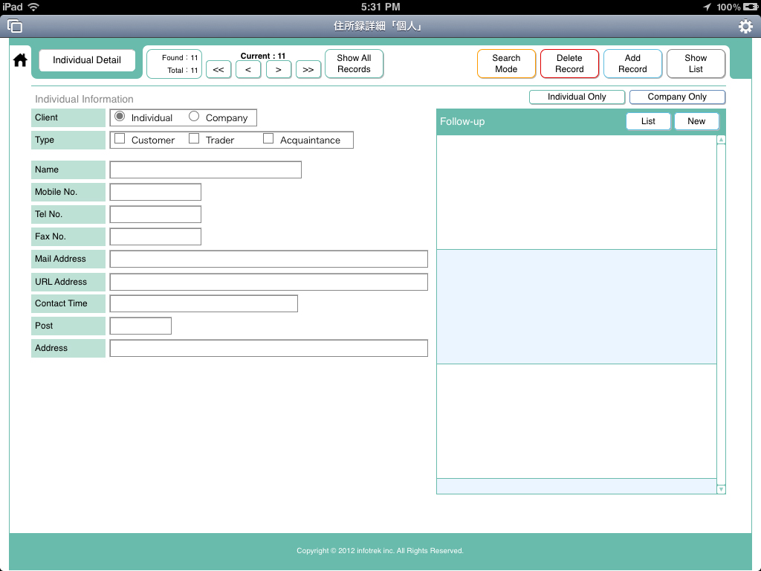Create New follow-up entry

696,121
